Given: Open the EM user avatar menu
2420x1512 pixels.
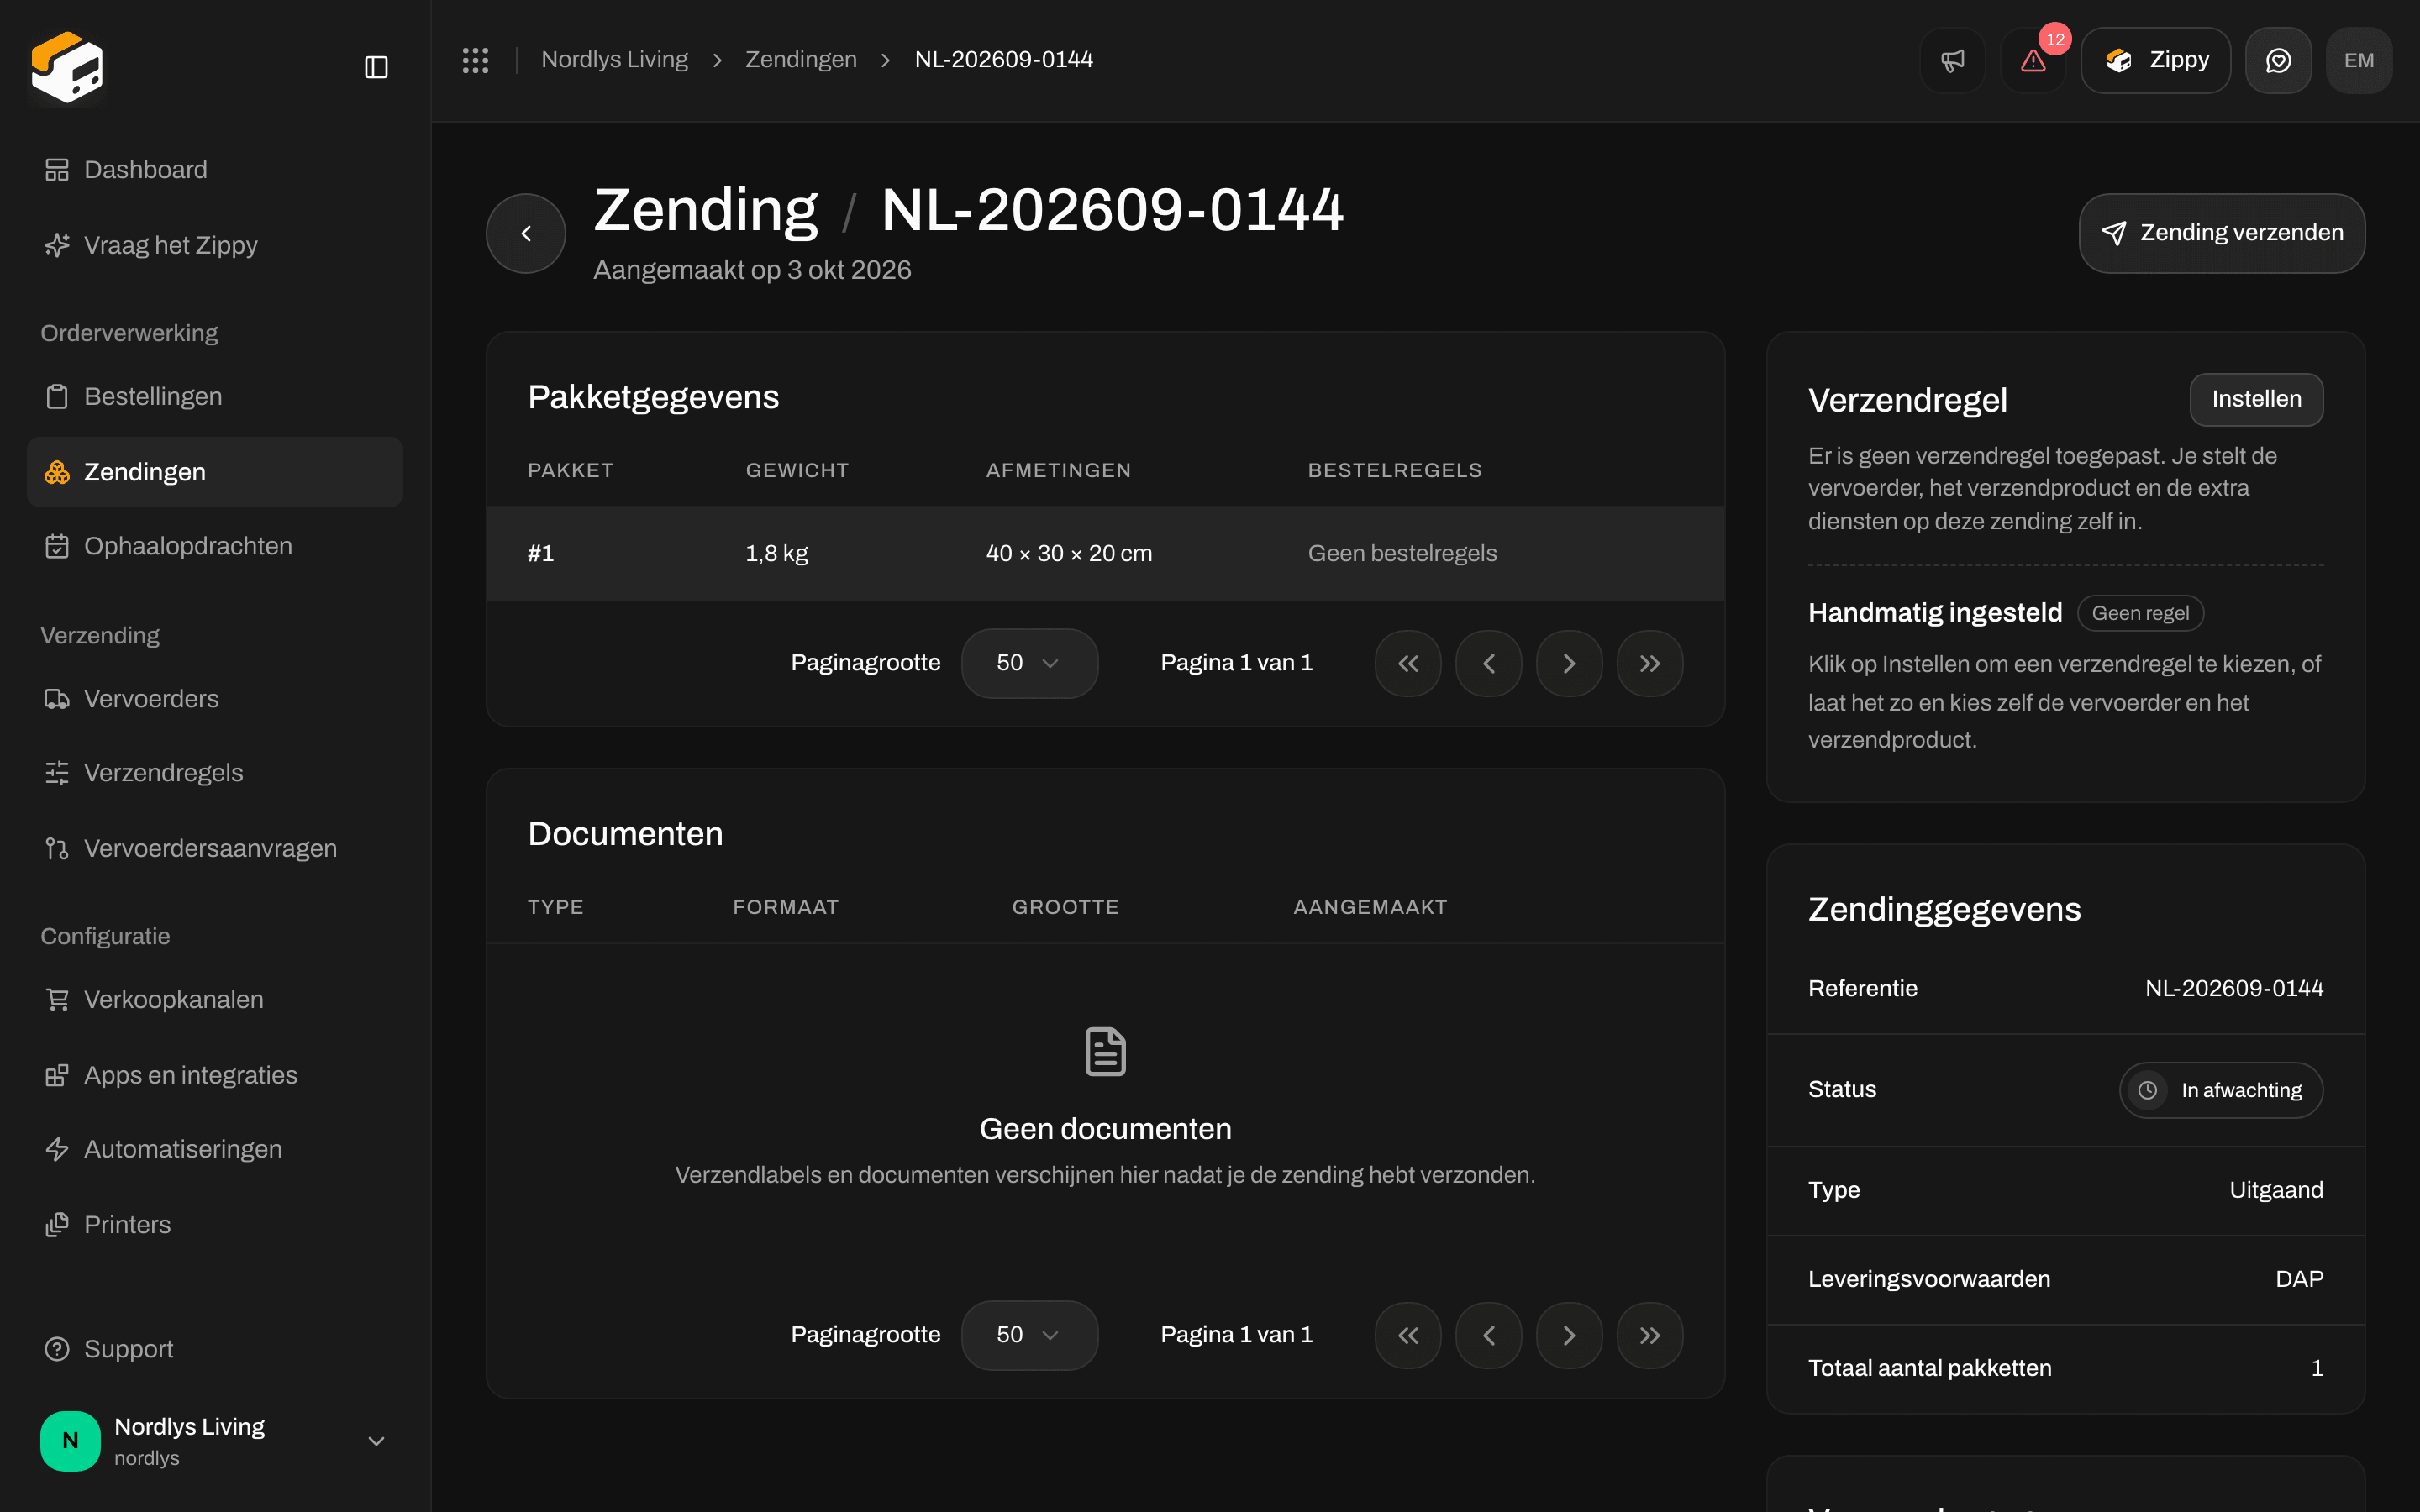Looking at the screenshot, I should pos(2359,60).
